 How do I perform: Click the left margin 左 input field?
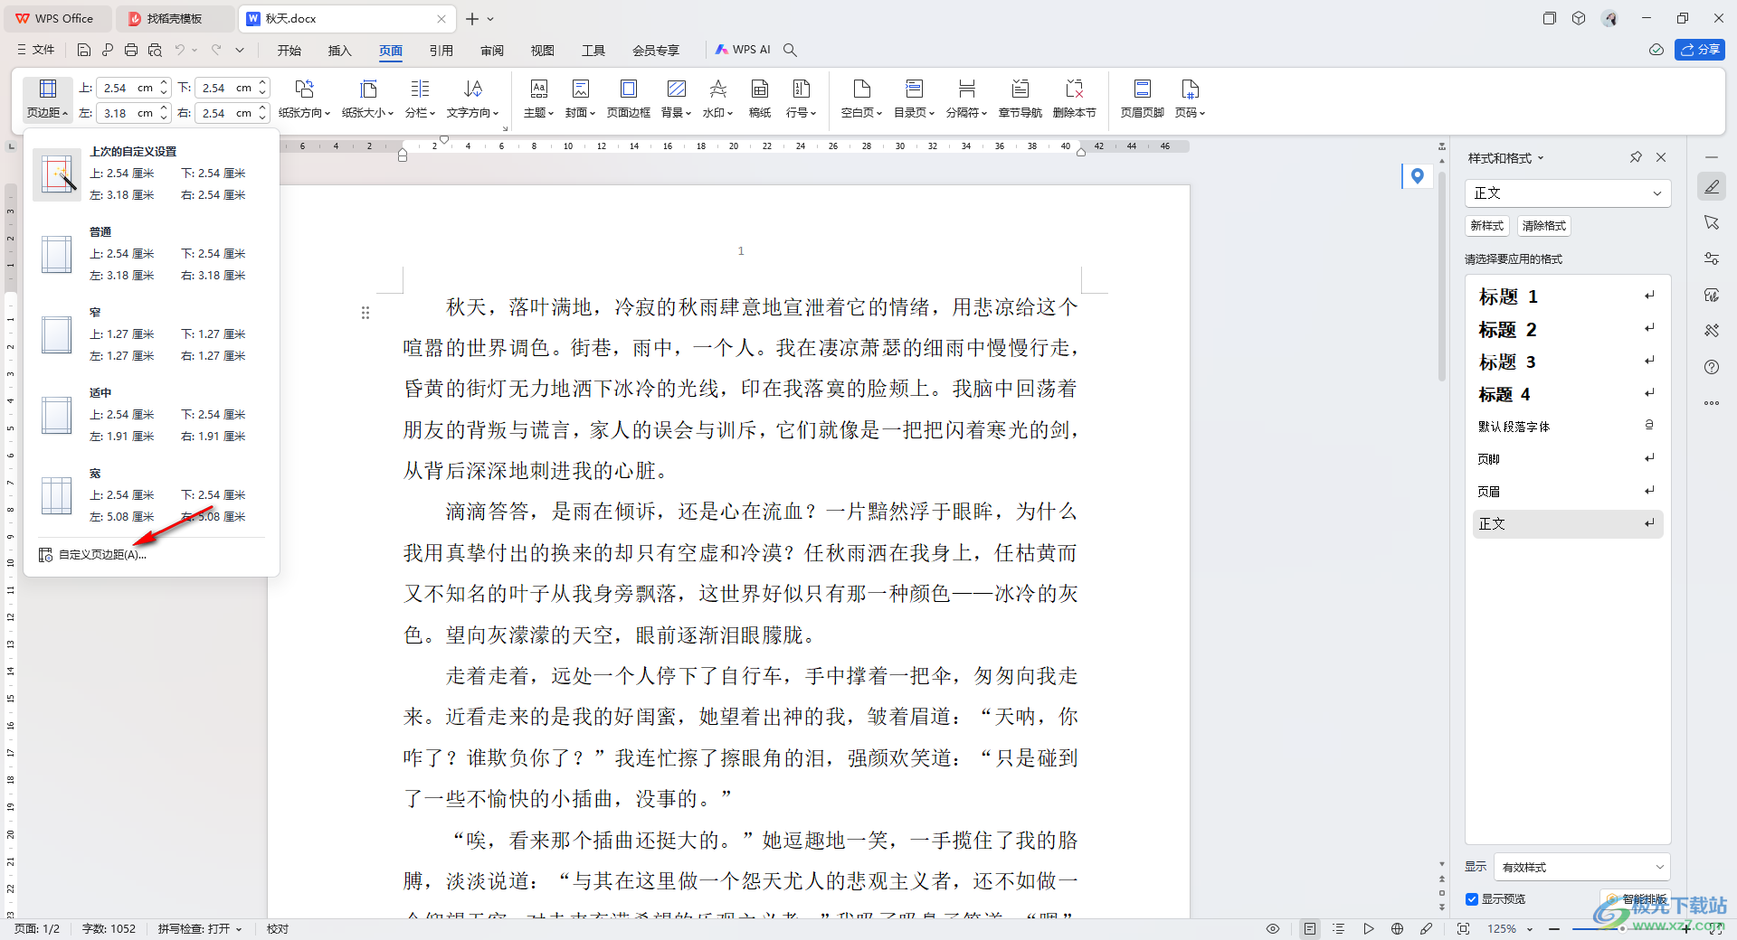click(127, 113)
